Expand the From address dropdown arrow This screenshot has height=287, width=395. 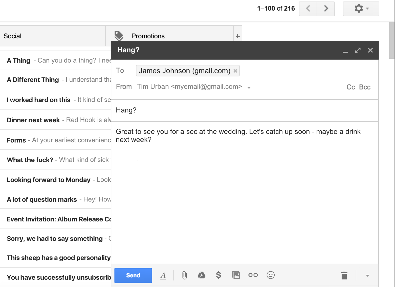[x=249, y=88]
